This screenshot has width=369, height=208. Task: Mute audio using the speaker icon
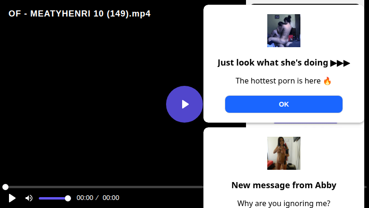point(29,198)
